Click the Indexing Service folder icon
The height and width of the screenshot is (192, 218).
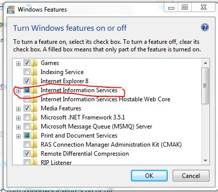(34, 72)
